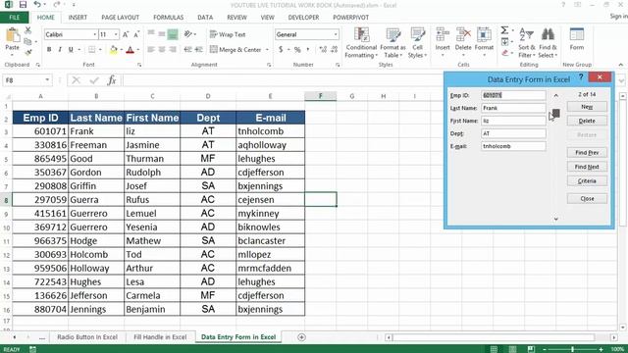The height and width of the screenshot is (353, 628).
Task: Open the Radio Button in Excel sheet
Action: pos(87,337)
